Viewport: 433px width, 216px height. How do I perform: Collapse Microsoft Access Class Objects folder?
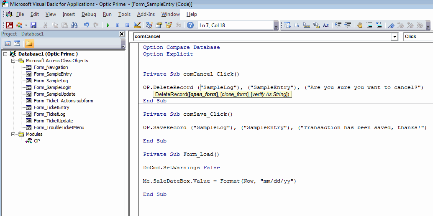coord(13,61)
